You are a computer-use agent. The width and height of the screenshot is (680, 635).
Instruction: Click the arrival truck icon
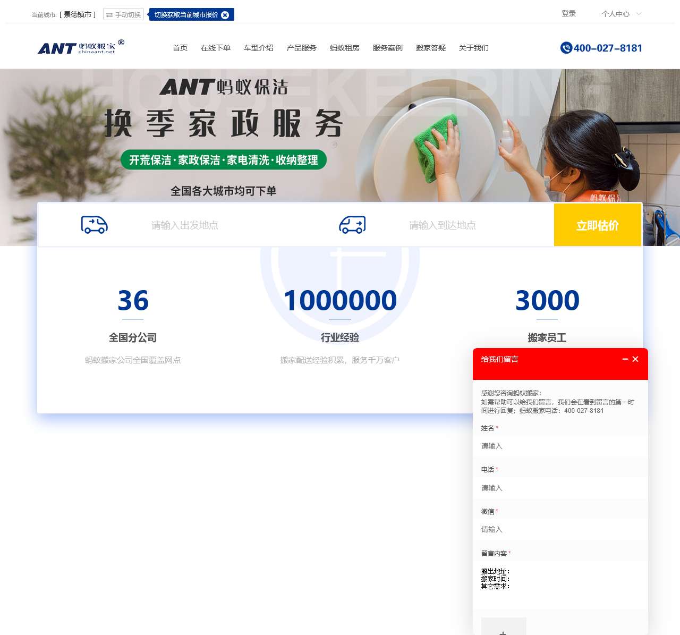(x=352, y=225)
